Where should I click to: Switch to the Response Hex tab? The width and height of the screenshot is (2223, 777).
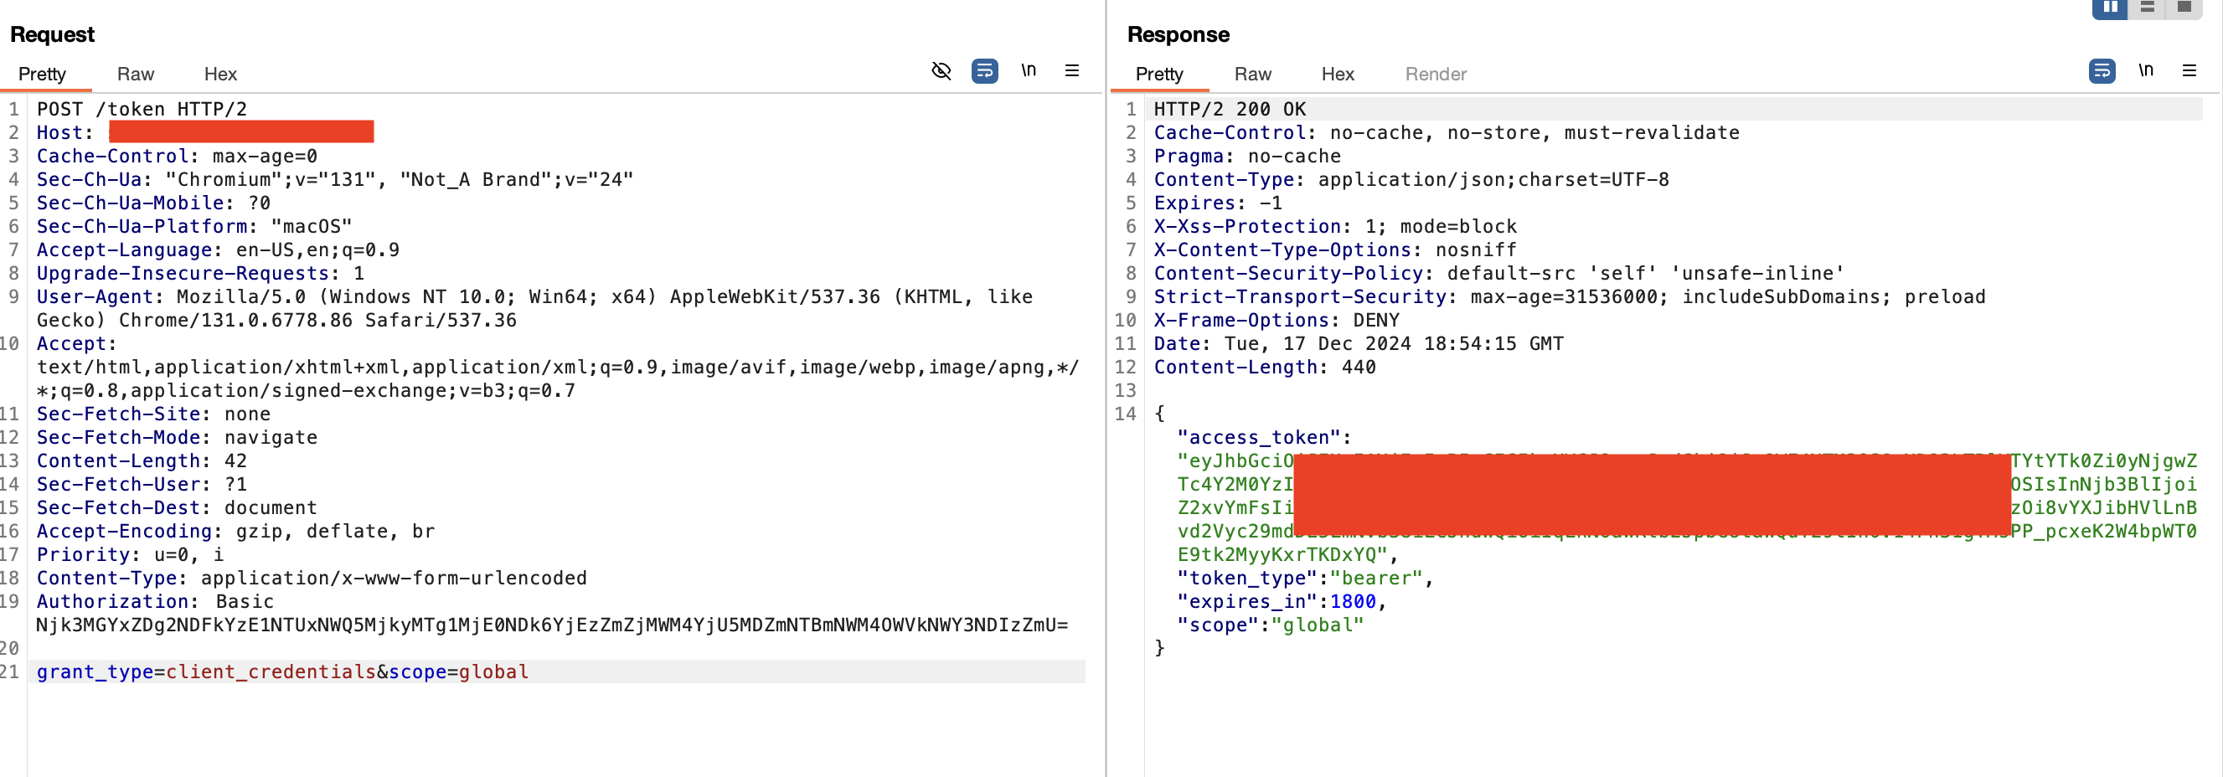coord(1338,75)
